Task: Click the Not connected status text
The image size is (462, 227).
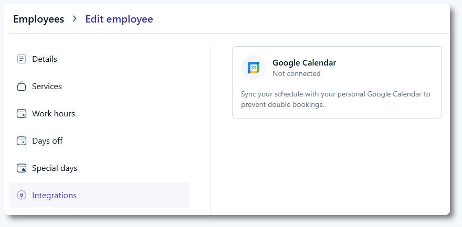Action: tap(297, 74)
